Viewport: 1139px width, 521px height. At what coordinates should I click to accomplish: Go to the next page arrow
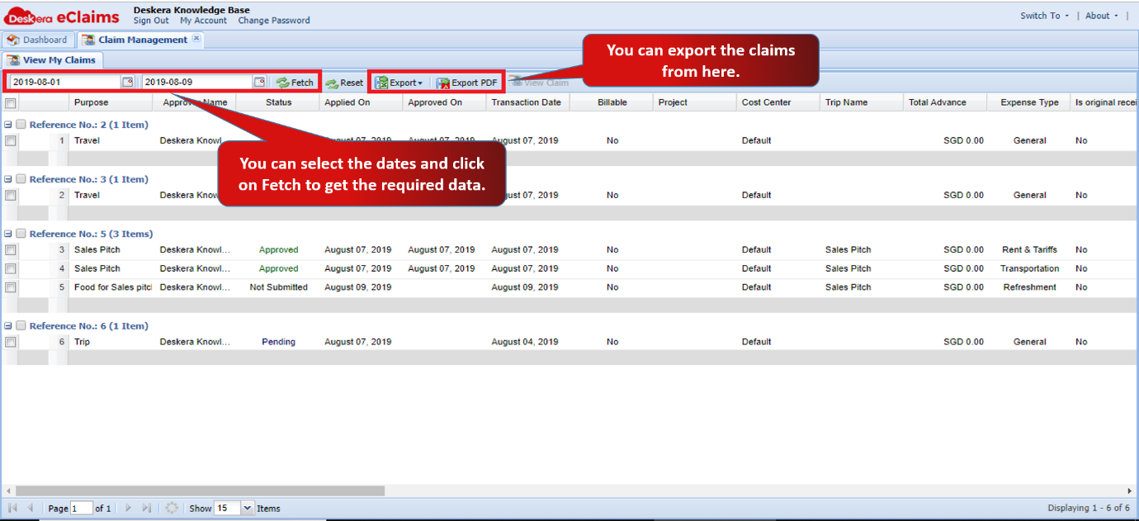click(x=129, y=508)
